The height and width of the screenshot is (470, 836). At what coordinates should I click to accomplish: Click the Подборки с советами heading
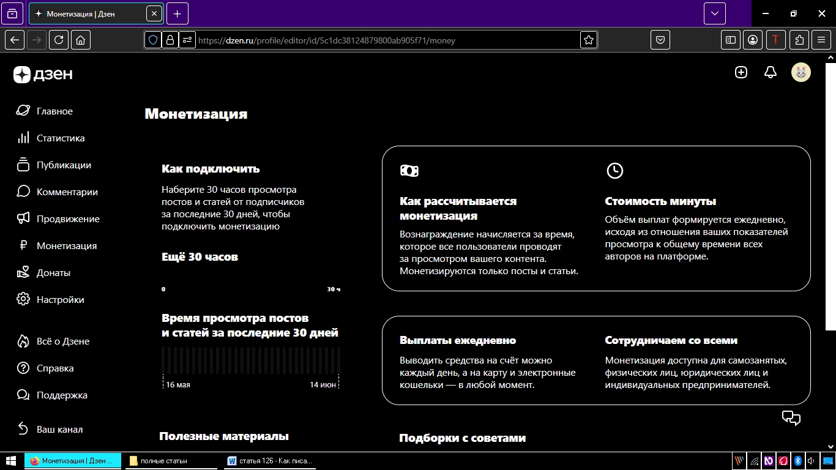pos(463,438)
